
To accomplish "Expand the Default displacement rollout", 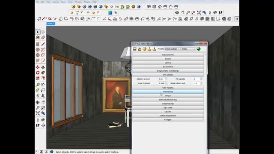I will pos(168,116).
